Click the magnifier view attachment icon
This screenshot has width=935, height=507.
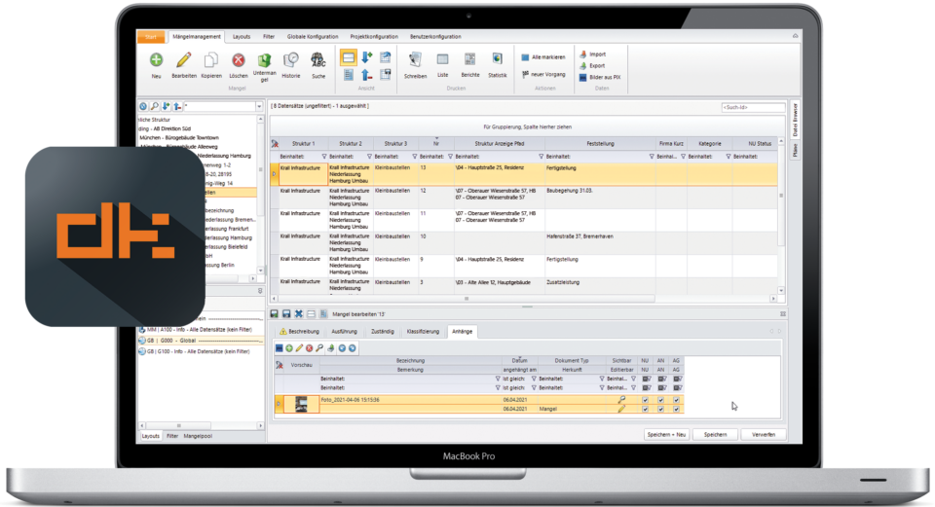tap(319, 348)
